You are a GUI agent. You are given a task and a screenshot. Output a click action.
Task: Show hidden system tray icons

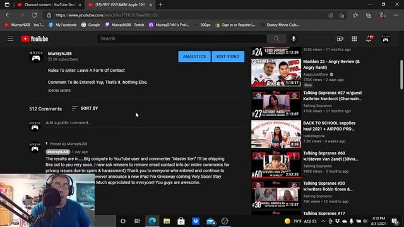(x=323, y=221)
